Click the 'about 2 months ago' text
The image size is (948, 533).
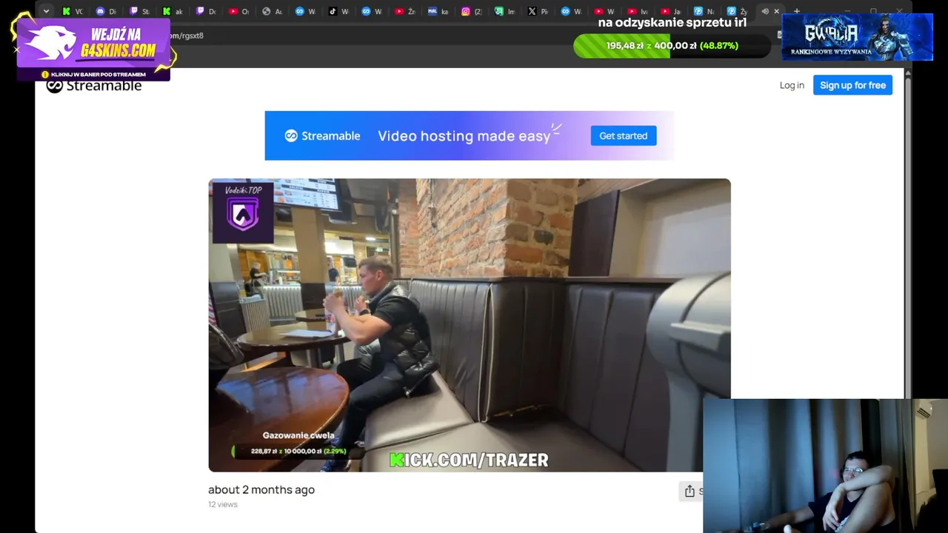coord(261,489)
